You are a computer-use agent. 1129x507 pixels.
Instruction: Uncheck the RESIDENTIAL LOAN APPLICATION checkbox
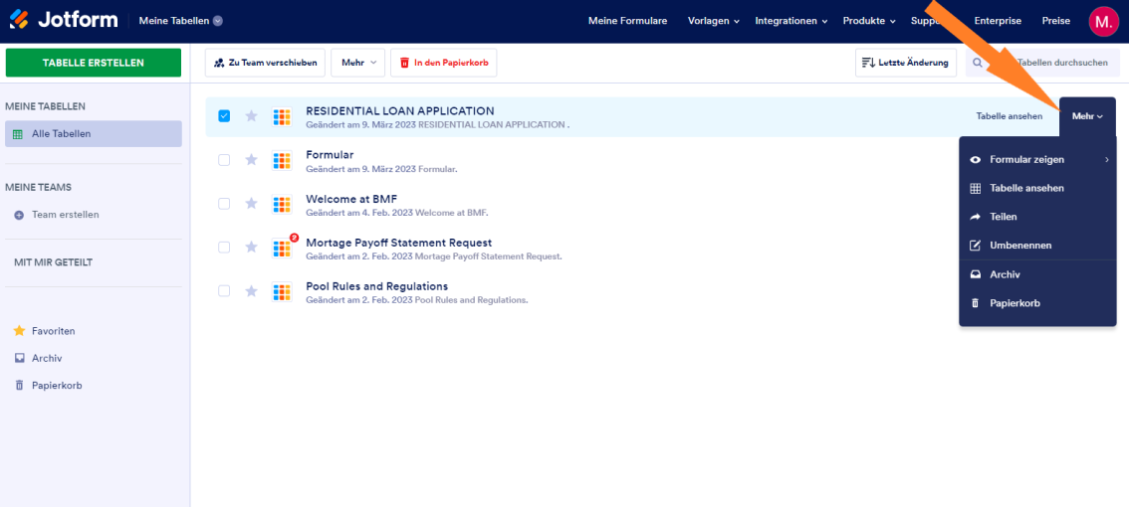coord(224,116)
